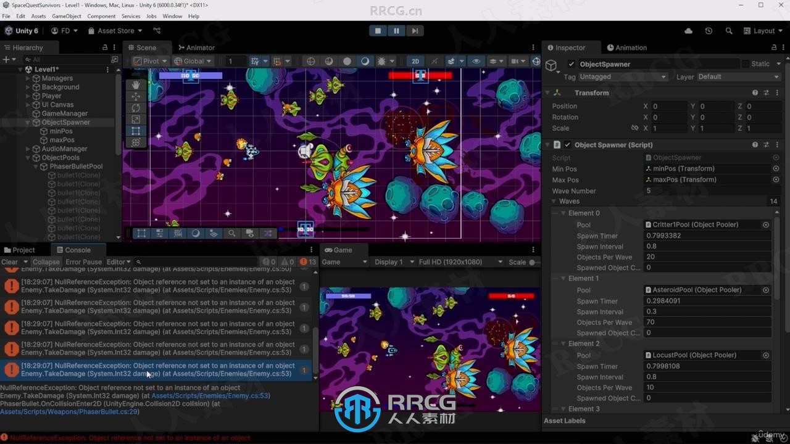Open the Component menu
Screen dimensions: 790x444
coord(101,16)
